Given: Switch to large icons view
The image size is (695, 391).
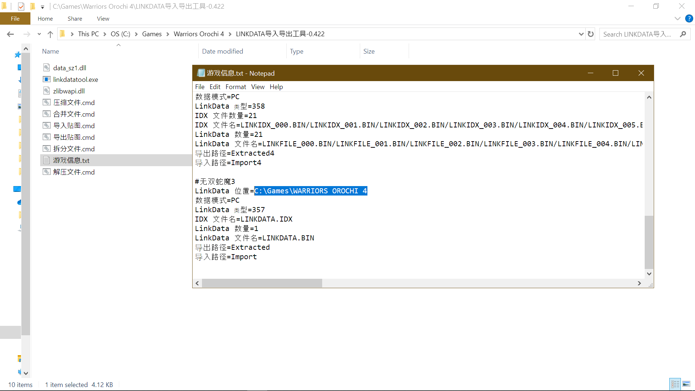Looking at the screenshot, I should 686,384.
